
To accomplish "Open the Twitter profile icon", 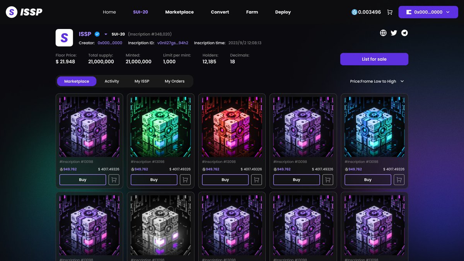I will tap(394, 33).
